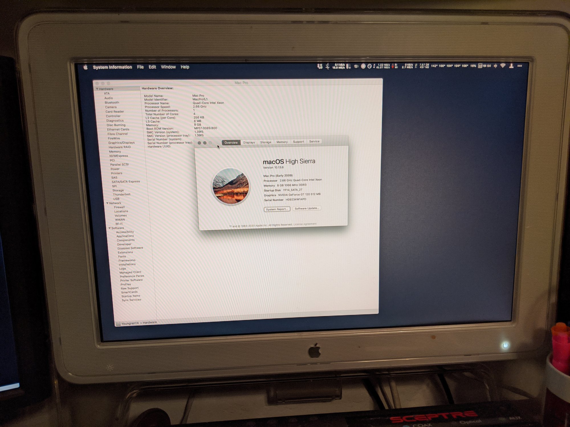Viewport: 570px width, 427px height.
Task: Open the Apple menu
Action: (x=85, y=67)
